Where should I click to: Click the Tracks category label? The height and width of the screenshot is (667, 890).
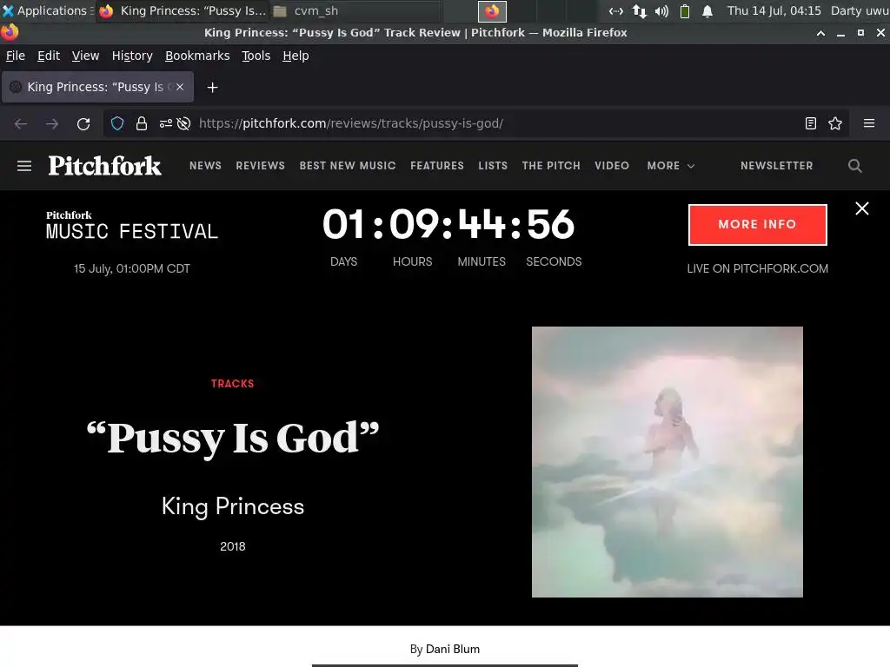tap(233, 383)
